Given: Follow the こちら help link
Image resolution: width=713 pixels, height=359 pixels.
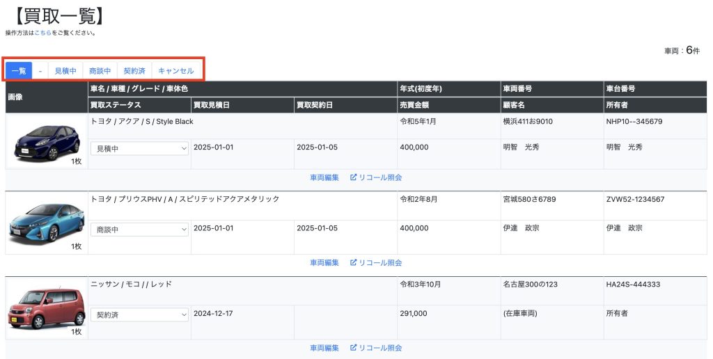Looking at the screenshot, I should 42,33.
